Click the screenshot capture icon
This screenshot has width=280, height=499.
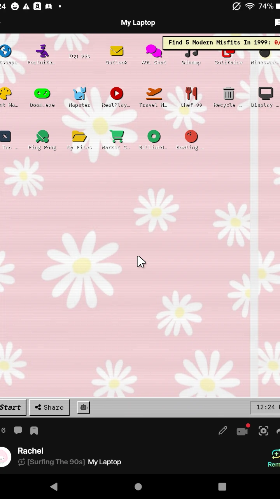coord(264,430)
